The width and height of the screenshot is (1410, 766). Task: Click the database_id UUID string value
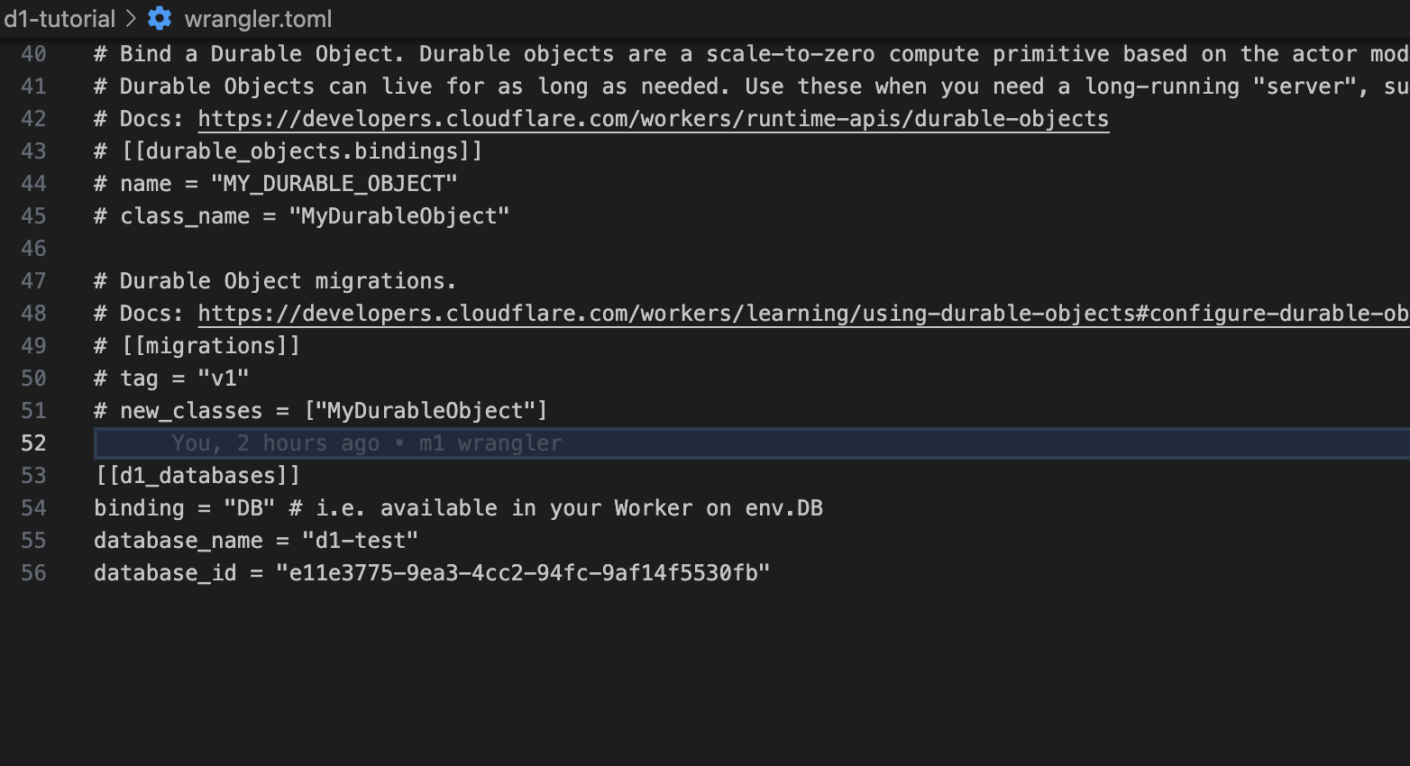tap(523, 573)
